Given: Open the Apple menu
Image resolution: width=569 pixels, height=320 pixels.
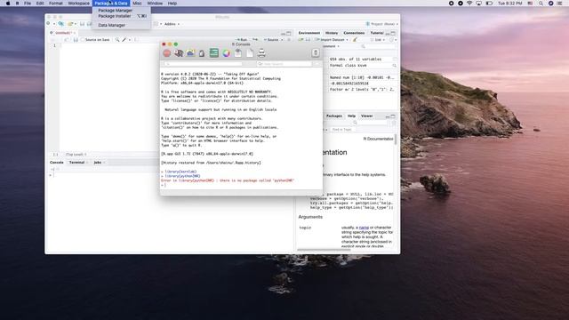Looking at the screenshot, I should tap(8, 4).
